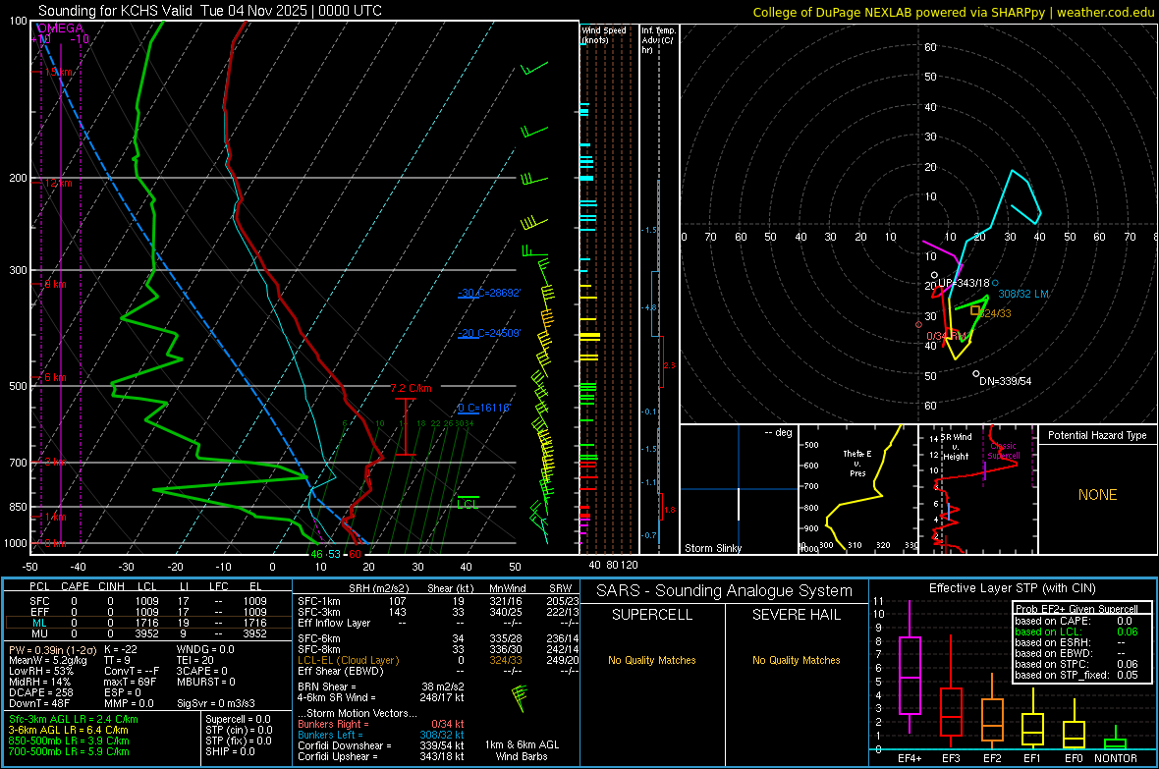Click the '308/32 LM' hodograph label

pos(1023,294)
